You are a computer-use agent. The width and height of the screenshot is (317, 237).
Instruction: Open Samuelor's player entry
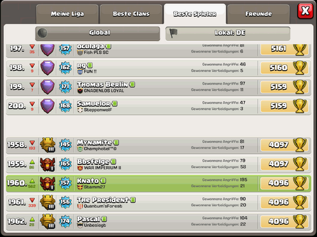(158, 106)
